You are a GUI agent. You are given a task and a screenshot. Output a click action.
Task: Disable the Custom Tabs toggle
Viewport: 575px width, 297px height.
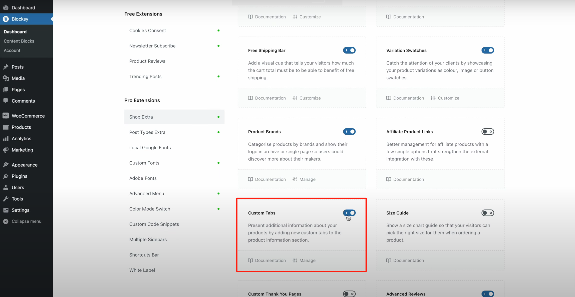[349, 213]
